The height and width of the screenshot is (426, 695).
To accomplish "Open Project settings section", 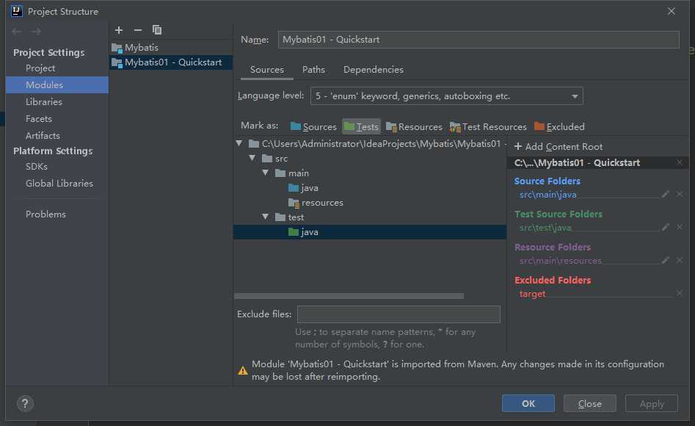I will [x=40, y=68].
